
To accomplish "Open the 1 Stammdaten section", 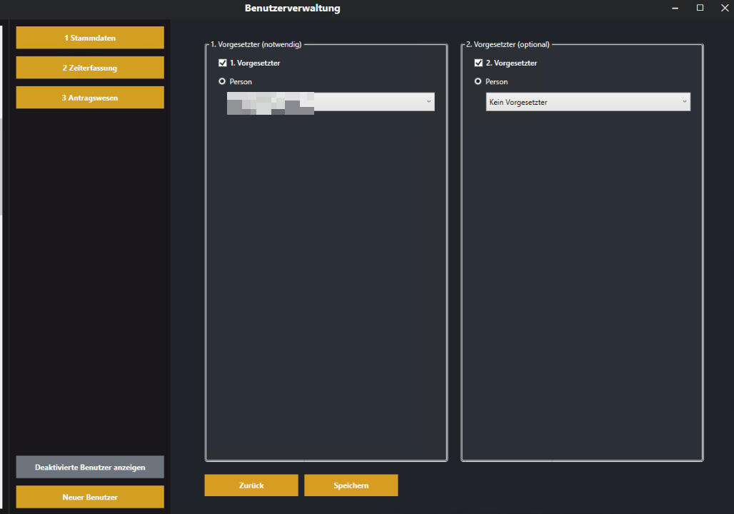I will pos(90,38).
